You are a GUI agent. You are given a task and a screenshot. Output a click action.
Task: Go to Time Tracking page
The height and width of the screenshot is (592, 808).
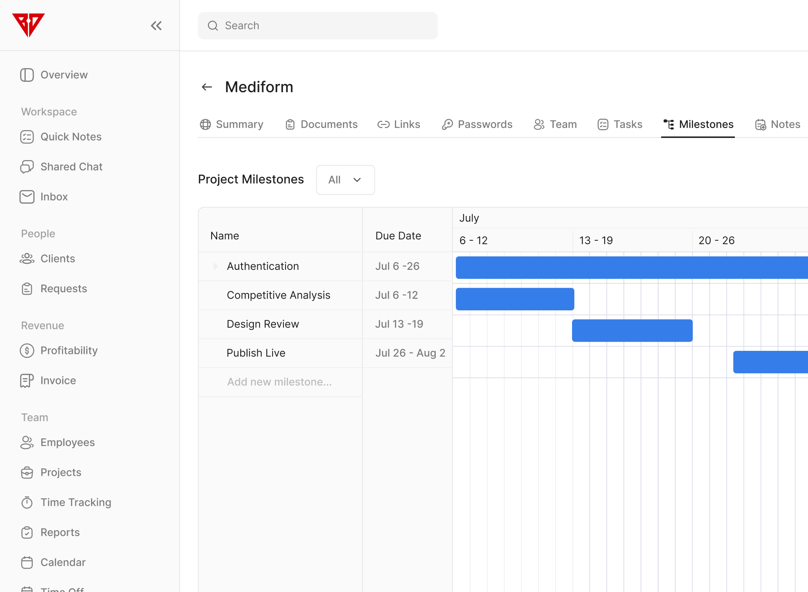(66, 502)
